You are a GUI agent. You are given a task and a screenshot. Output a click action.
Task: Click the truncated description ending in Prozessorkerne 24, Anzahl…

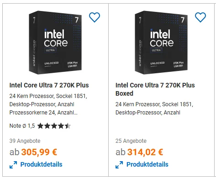tap(48, 104)
